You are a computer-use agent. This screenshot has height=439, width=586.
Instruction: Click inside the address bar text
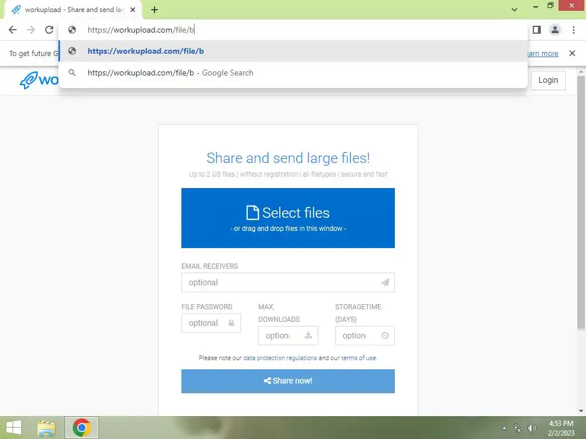pos(141,30)
